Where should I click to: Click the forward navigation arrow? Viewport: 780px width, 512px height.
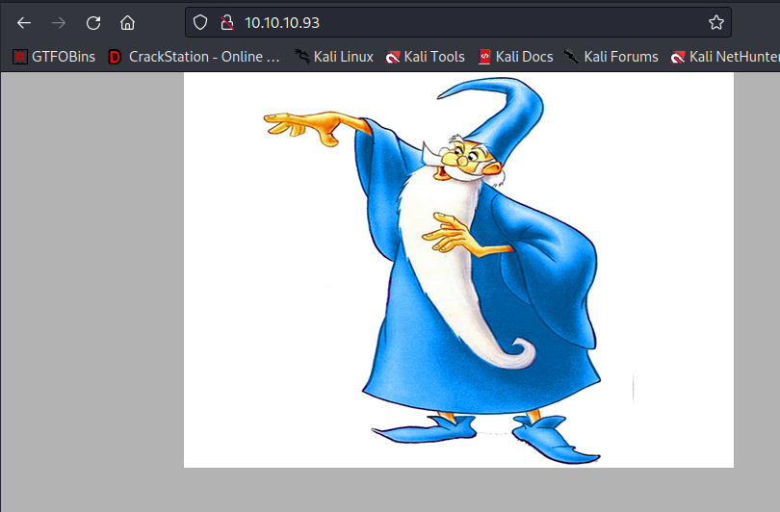point(59,23)
